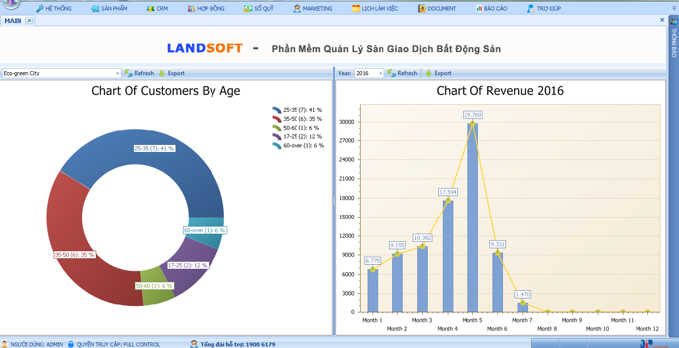
Task: Open the Eco-green City project dropdown
Action: 118,73
